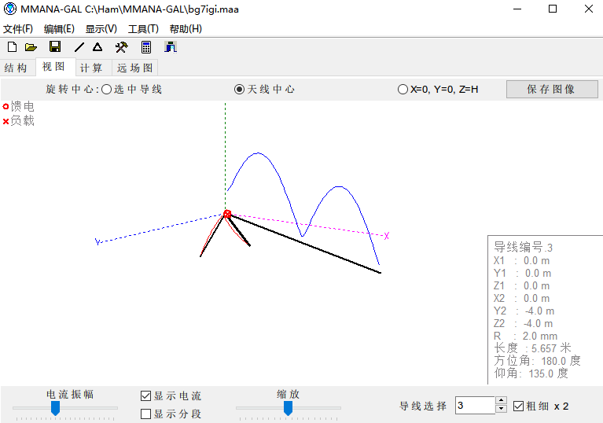Viewport: 603px width, 423px height.
Task: Switch to 远场图 tab
Action: point(135,68)
